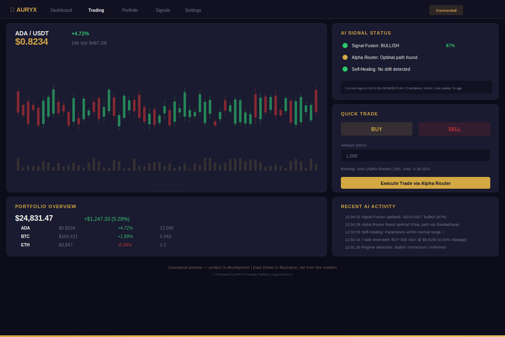505x337 pixels.
Task: Click the amber Alpha Router indicator dot
Action: click(345, 57)
